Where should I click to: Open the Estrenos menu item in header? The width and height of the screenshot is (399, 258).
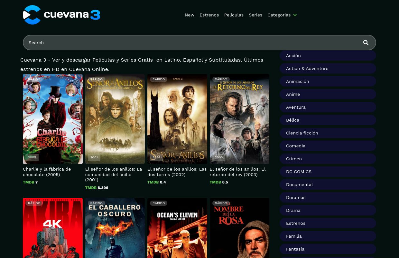[x=209, y=15]
